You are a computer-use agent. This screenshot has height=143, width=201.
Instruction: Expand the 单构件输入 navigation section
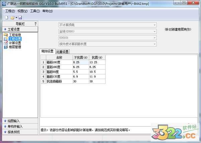pos(20,127)
